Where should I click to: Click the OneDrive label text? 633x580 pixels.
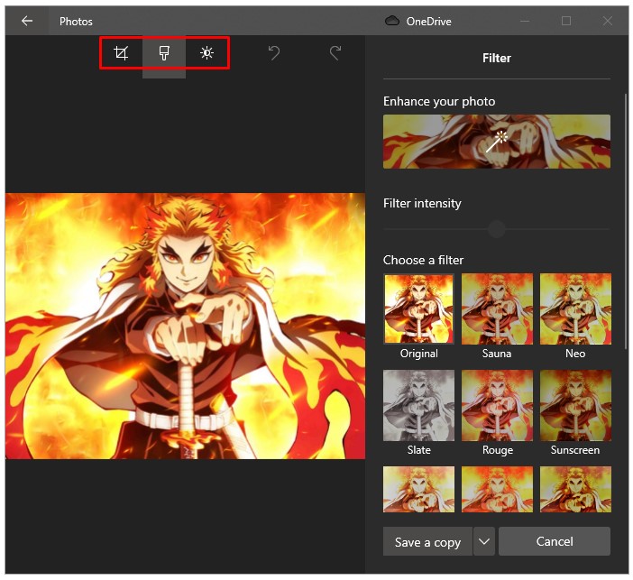pyautogui.click(x=428, y=22)
